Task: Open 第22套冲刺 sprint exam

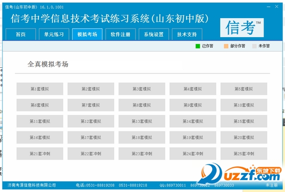Action: click(x=91, y=153)
